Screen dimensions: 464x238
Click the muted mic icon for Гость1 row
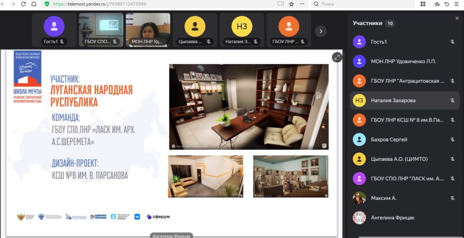pyautogui.click(x=452, y=42)
